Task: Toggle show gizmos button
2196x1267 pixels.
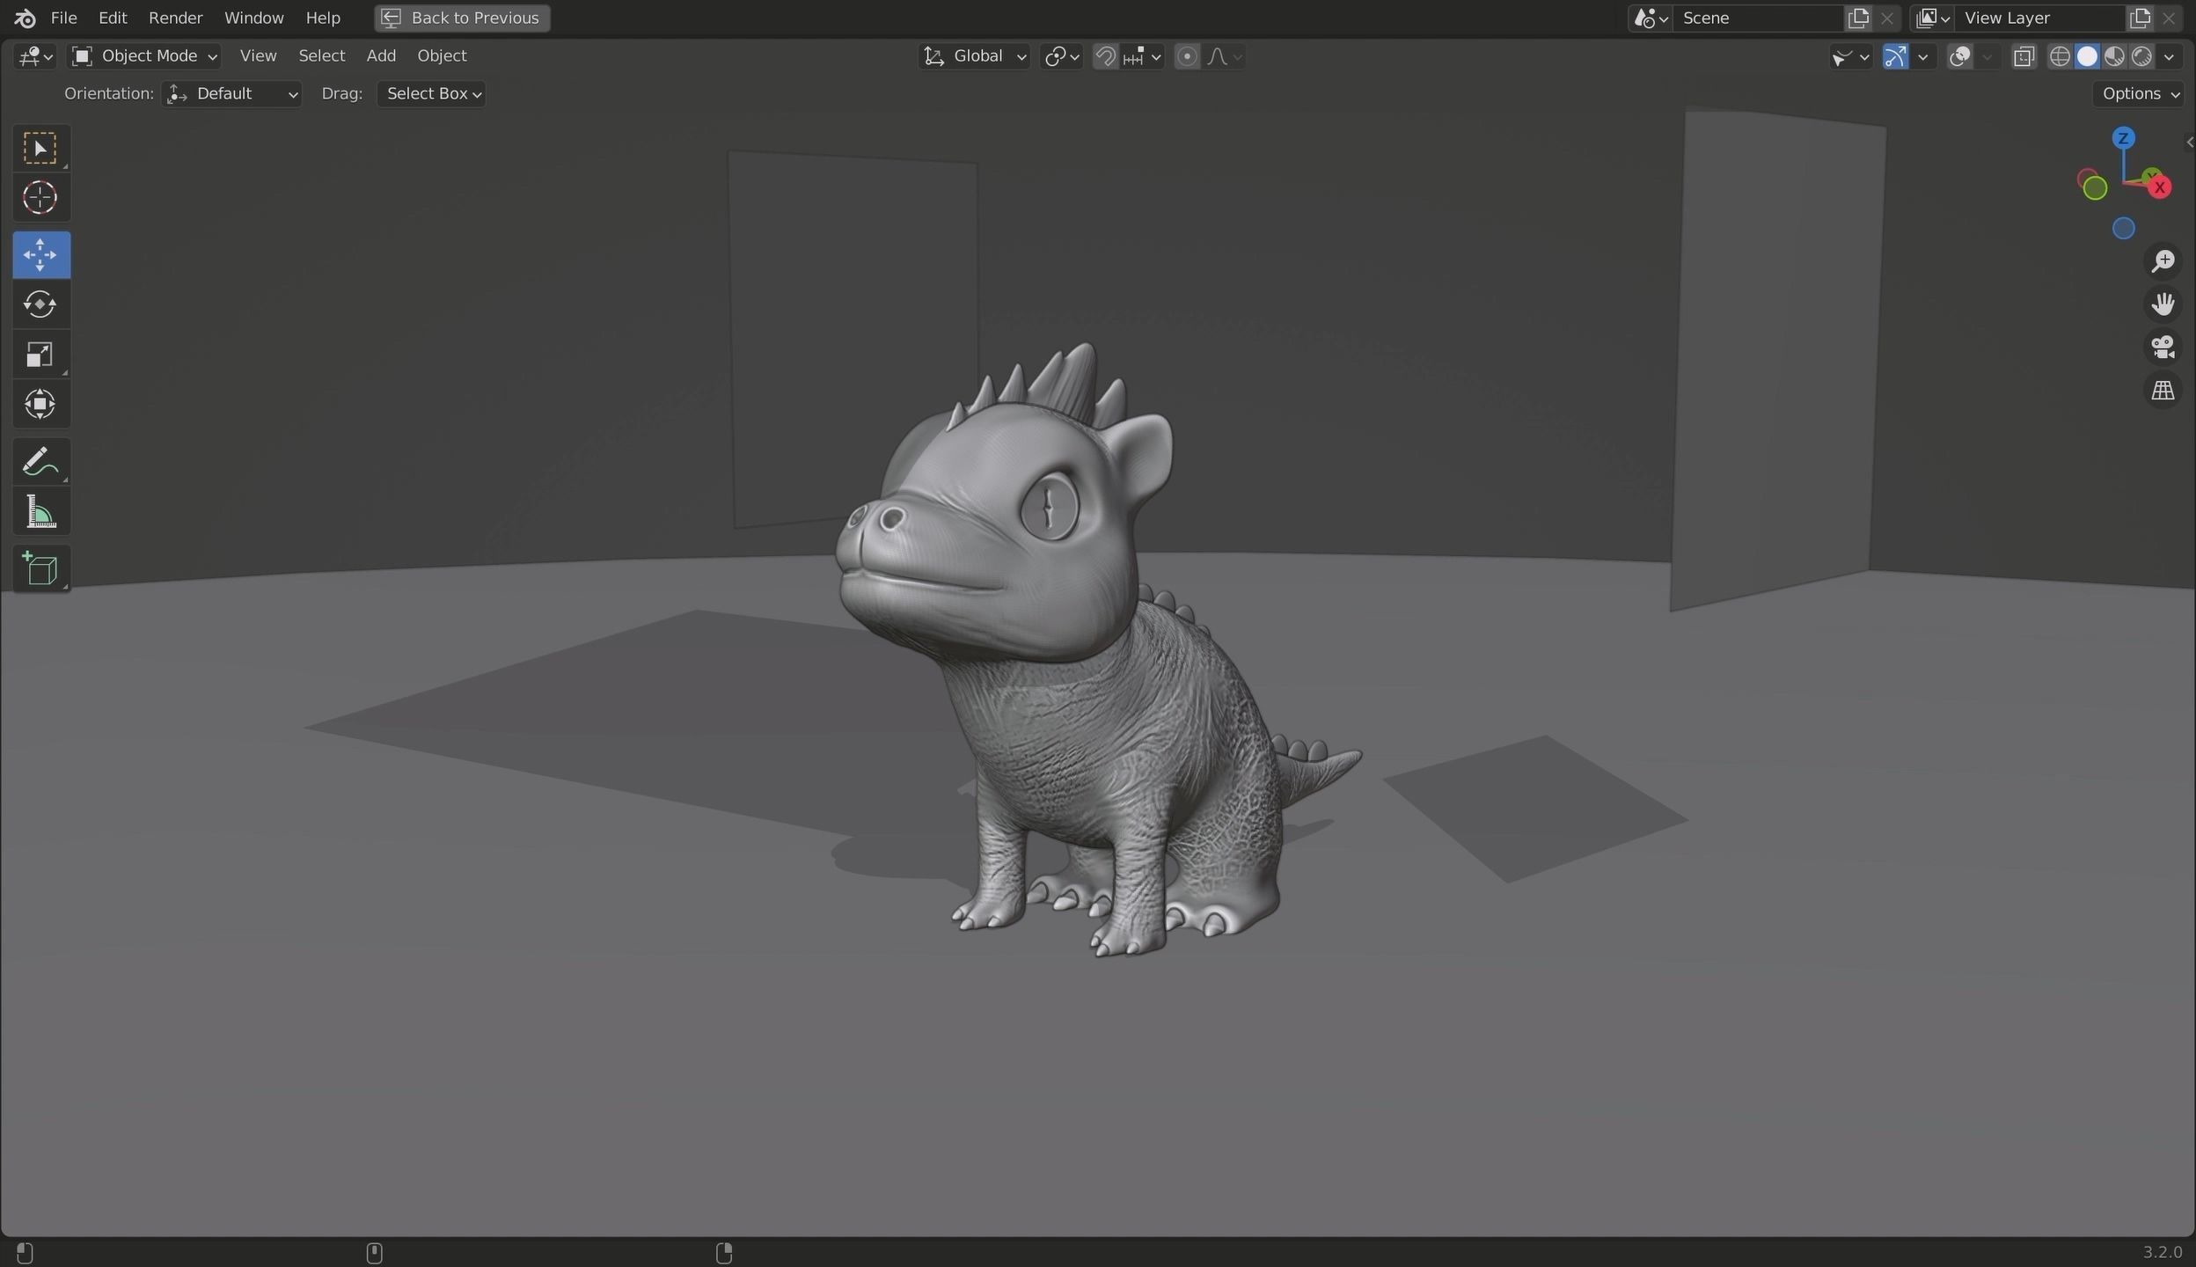Action: click(x=1894, y=56)
